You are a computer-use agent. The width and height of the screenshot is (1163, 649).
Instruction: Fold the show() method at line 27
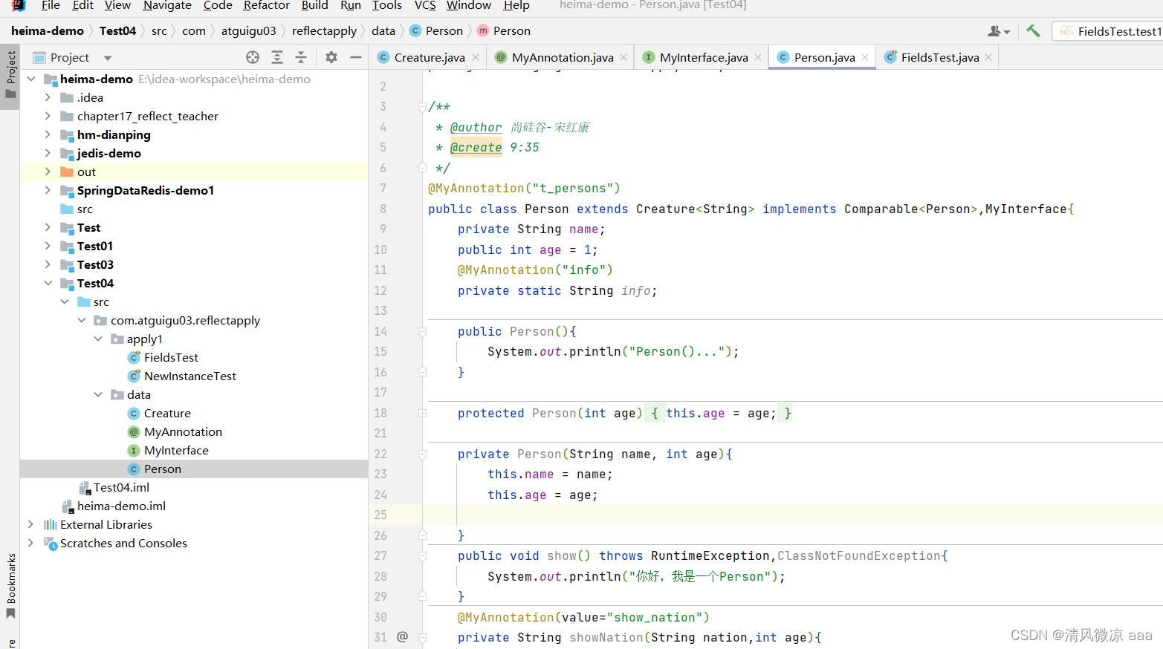click(422, 556)
